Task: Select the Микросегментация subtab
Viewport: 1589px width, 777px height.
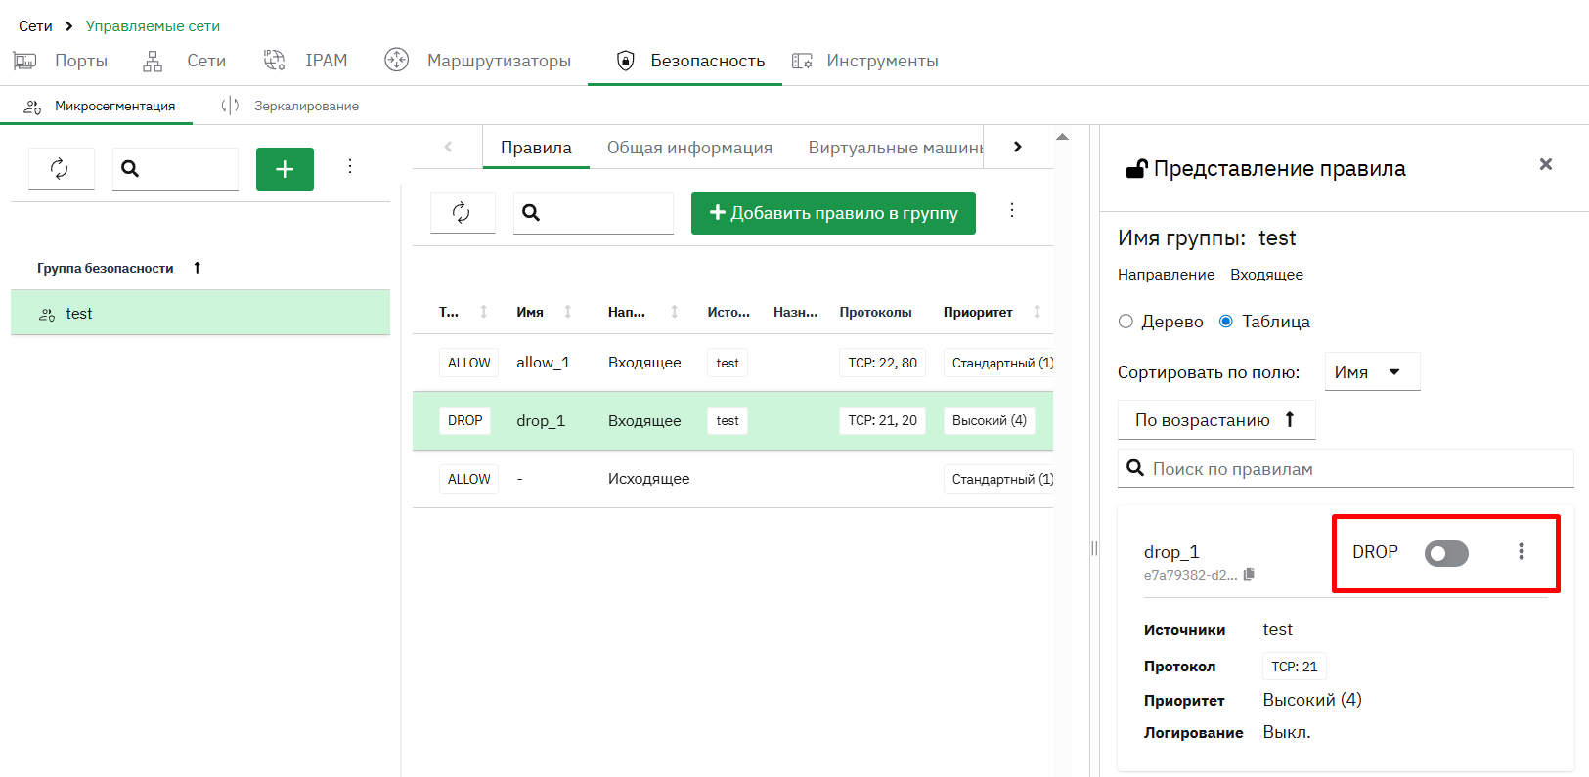Action: click(x=98, y=106)
